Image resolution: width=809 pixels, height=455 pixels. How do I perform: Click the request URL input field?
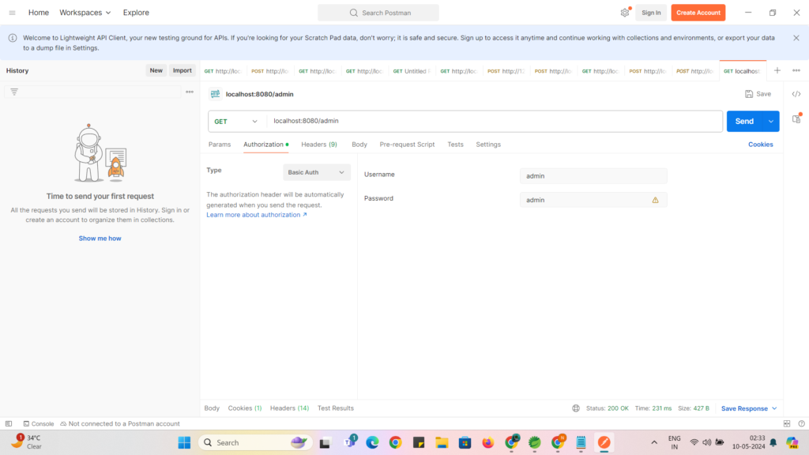point(495,121)
